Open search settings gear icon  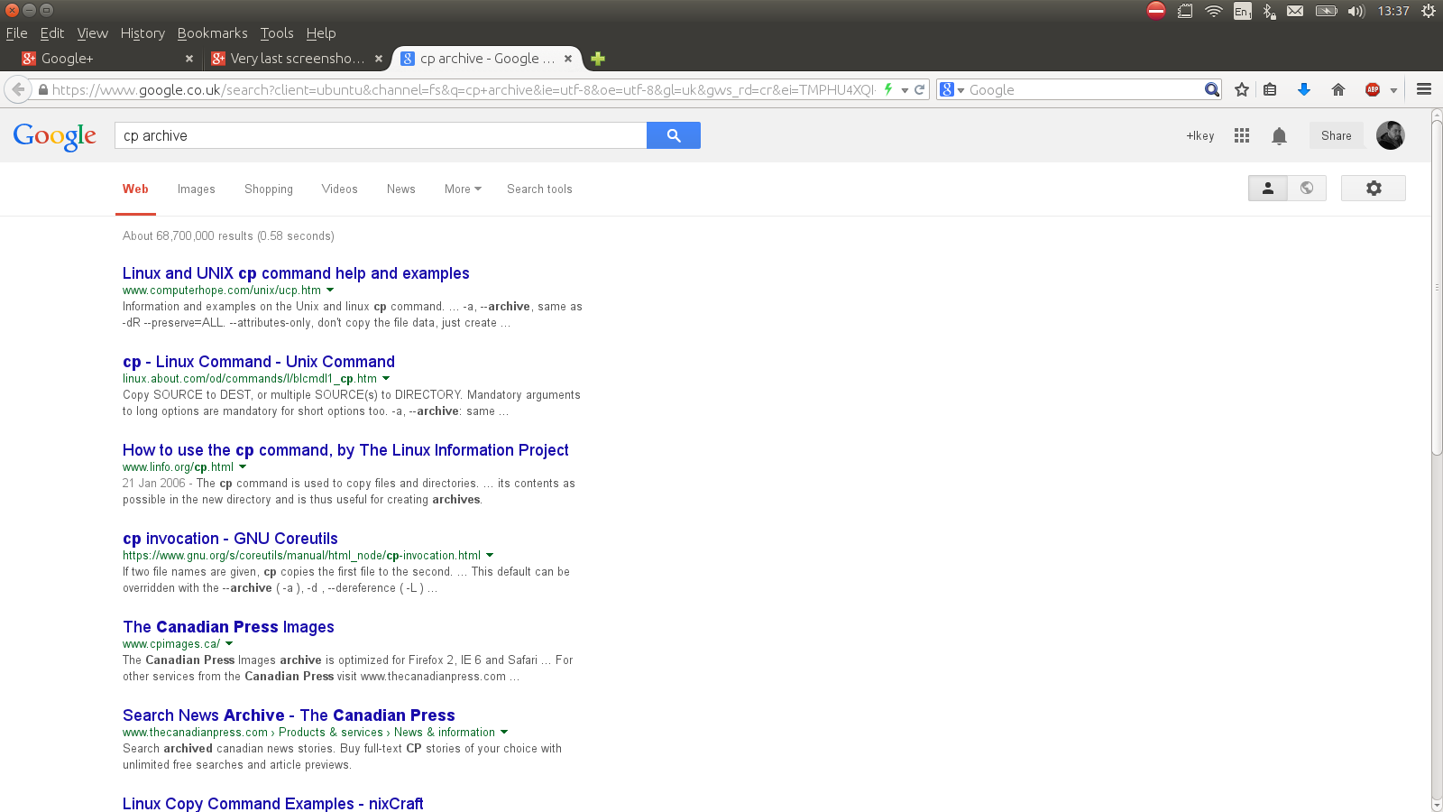[x=1373, y=189]
